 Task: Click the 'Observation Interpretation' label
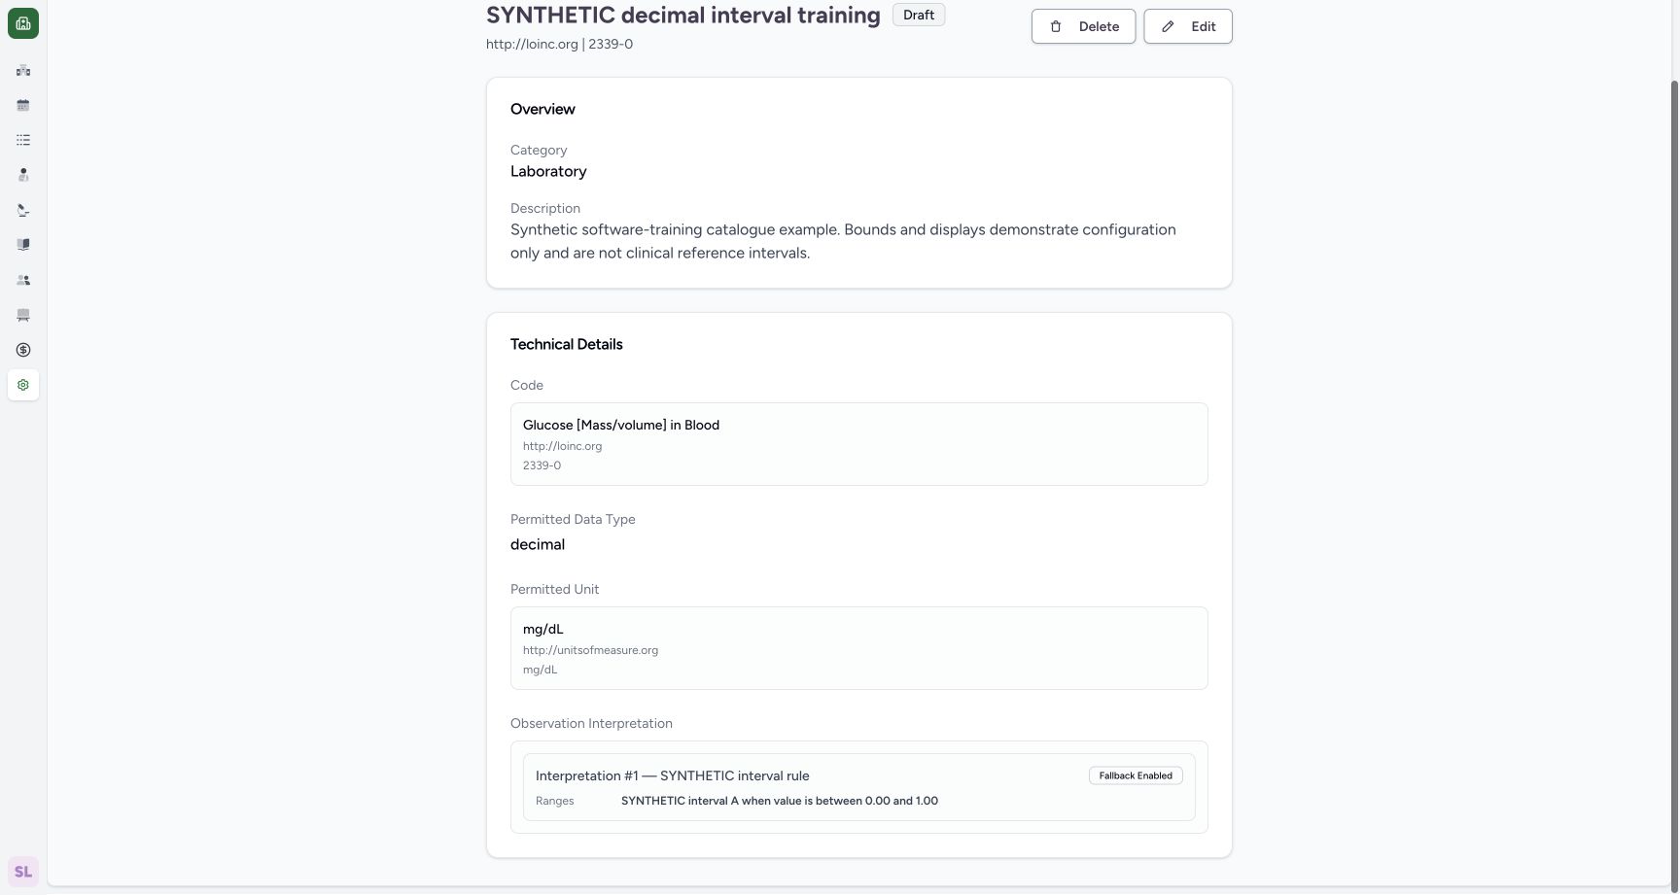click(591, 723)
